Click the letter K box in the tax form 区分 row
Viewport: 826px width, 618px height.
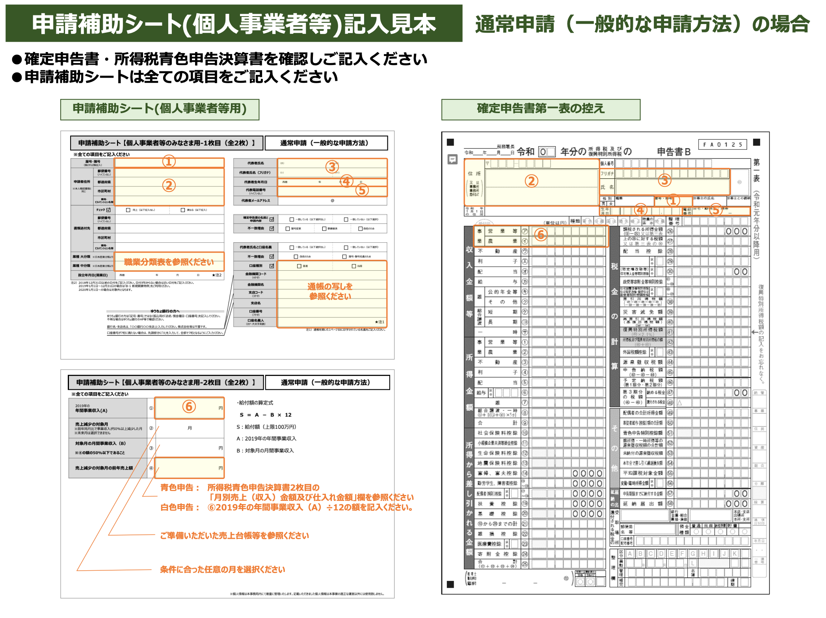(x=735, y=553)
